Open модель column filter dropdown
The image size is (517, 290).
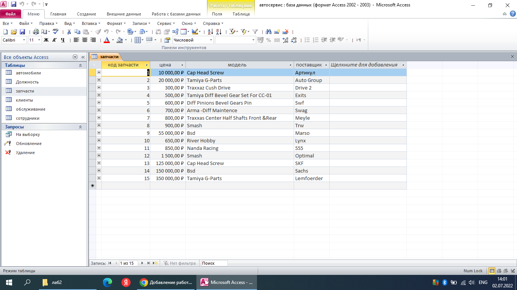[290, 65]
